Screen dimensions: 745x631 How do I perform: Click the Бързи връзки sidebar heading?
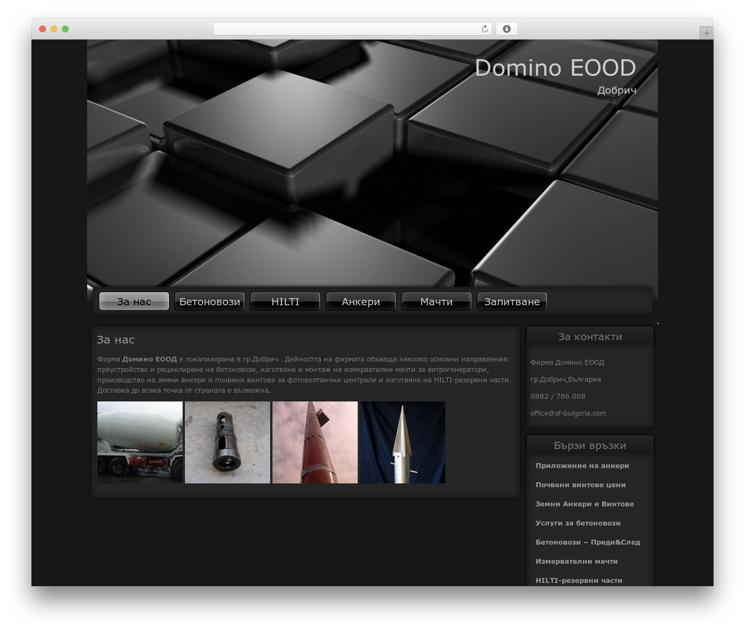[x=590, y=446]
